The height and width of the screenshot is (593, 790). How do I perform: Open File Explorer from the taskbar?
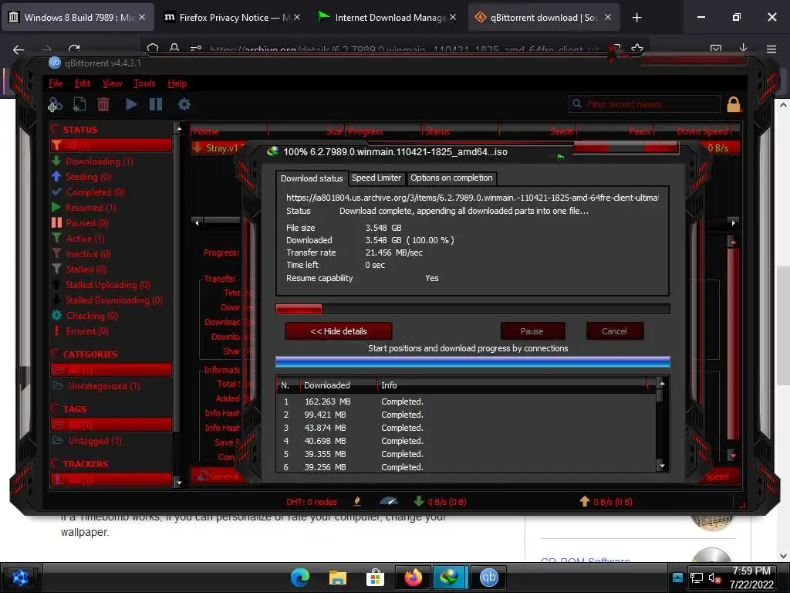(338, 578)
